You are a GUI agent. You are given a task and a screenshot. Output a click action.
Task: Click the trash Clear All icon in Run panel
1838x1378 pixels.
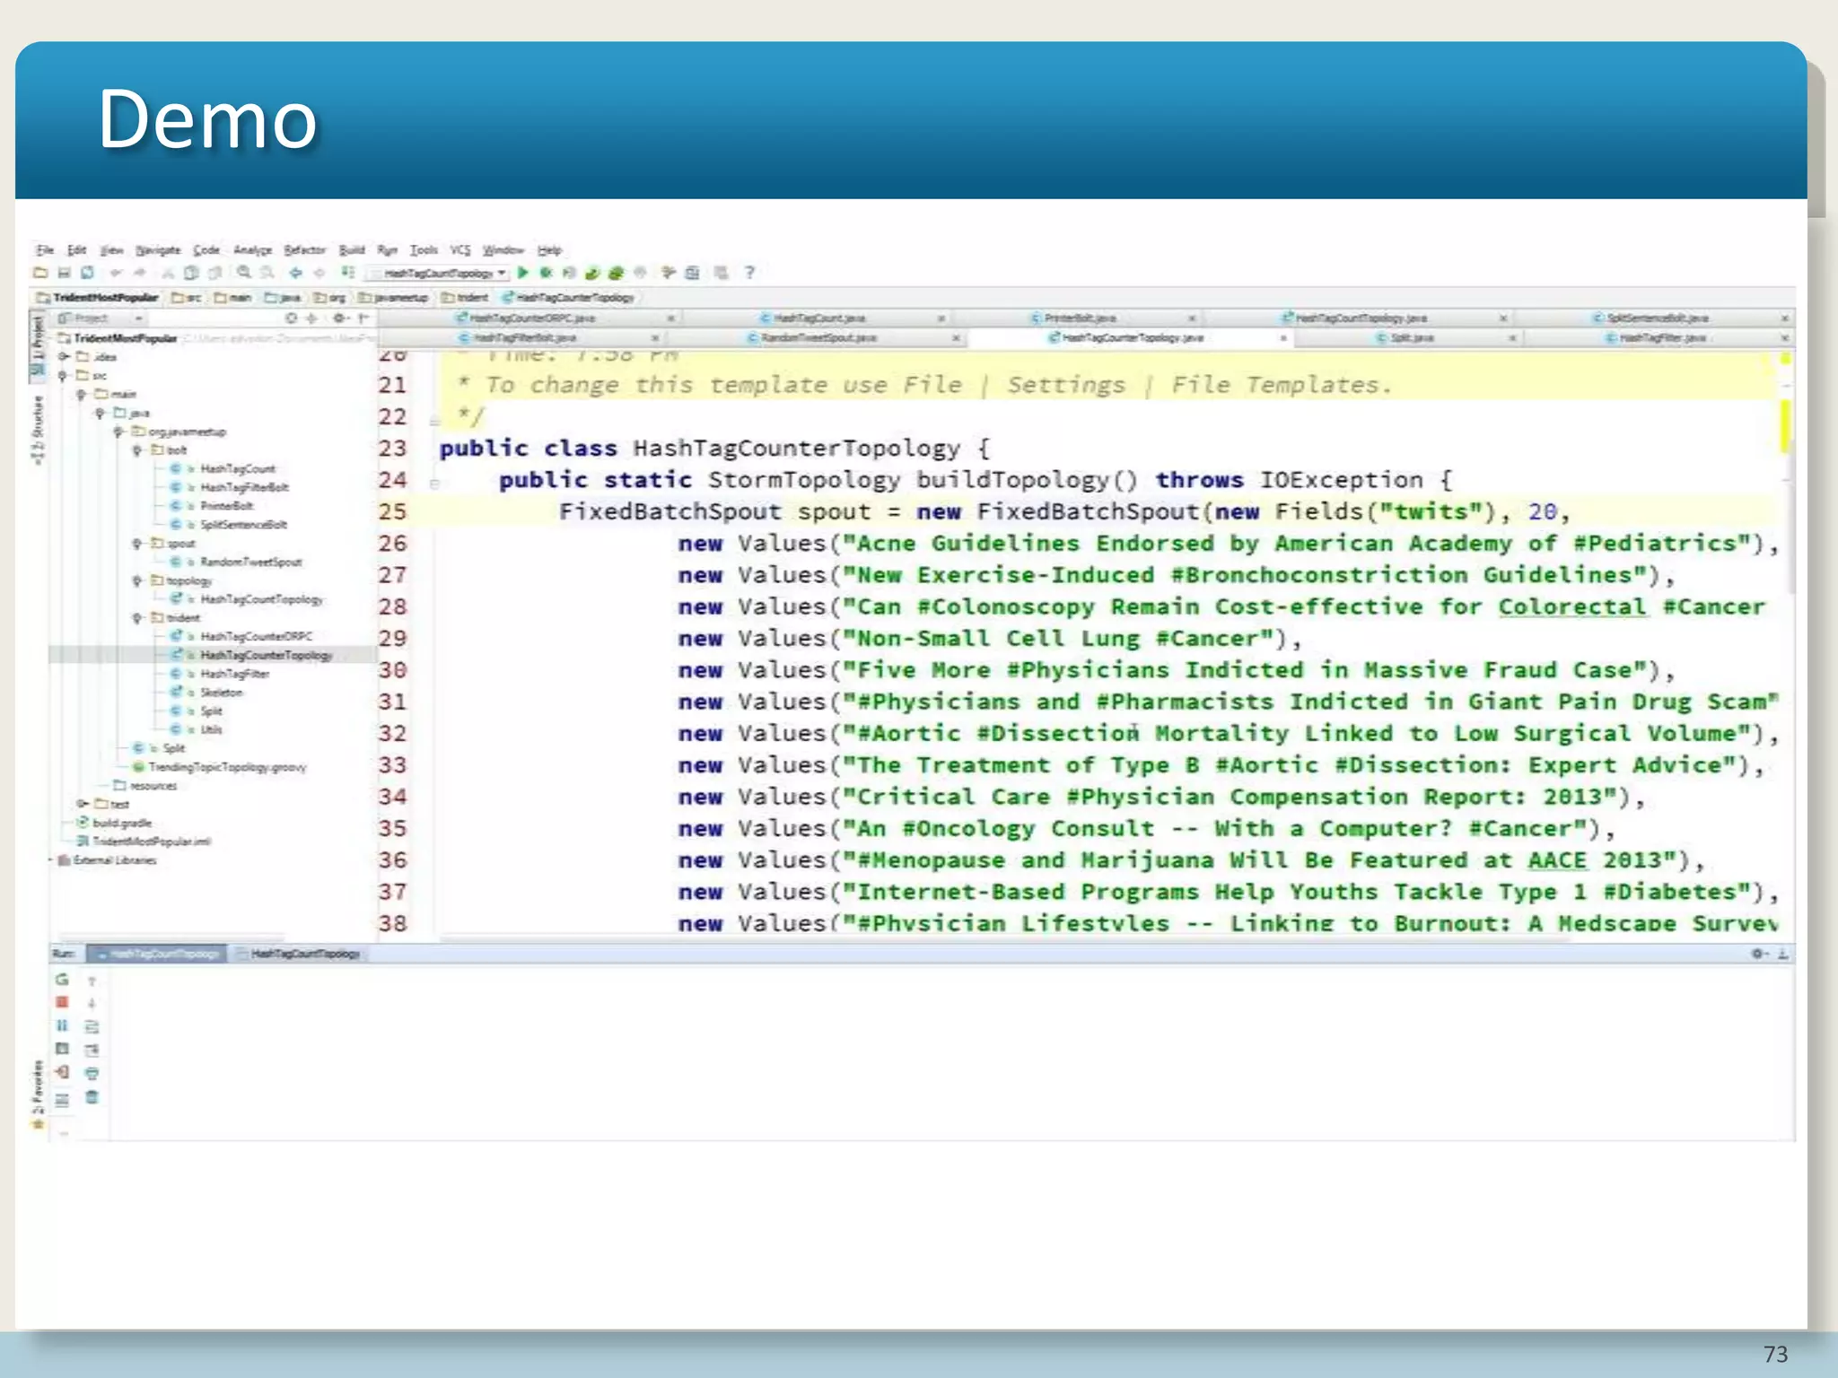(x=92, y=1096)
